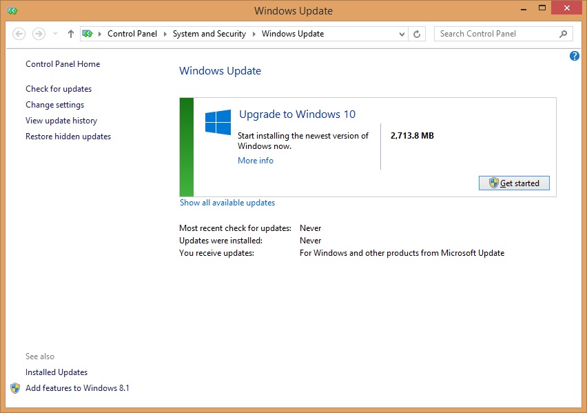
Task: Open Change settings
Action: [x=55, y=105]
